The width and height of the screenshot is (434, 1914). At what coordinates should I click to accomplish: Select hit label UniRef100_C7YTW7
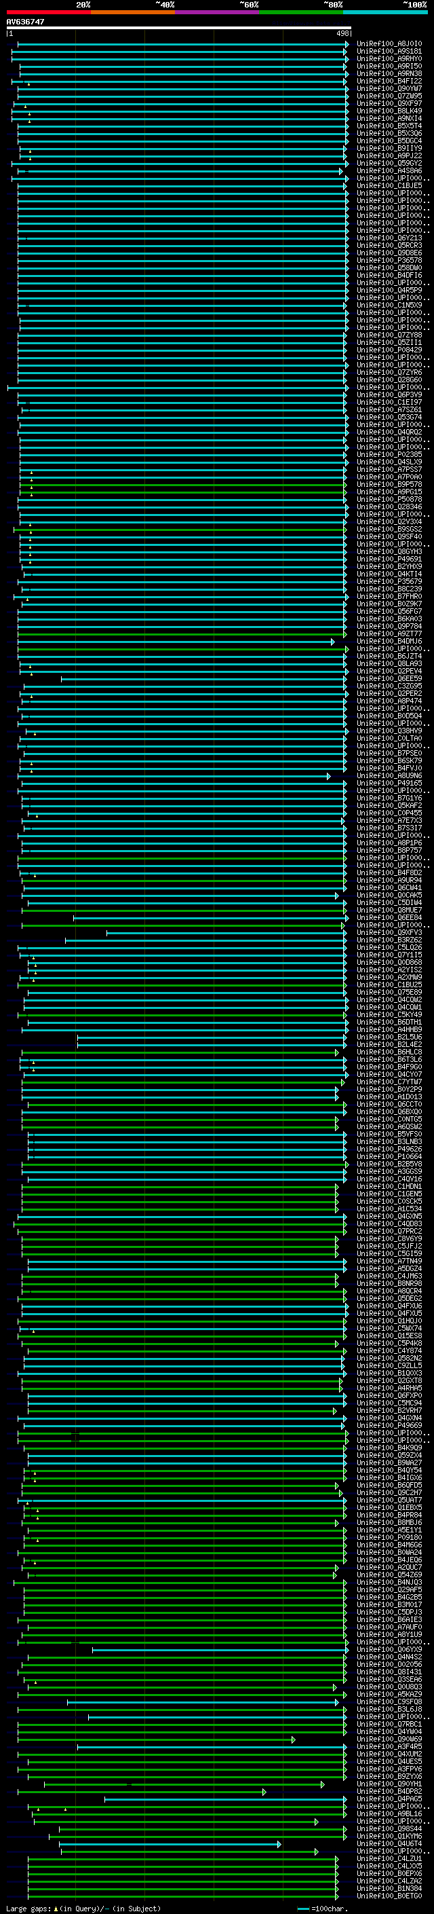(389, 1082)
